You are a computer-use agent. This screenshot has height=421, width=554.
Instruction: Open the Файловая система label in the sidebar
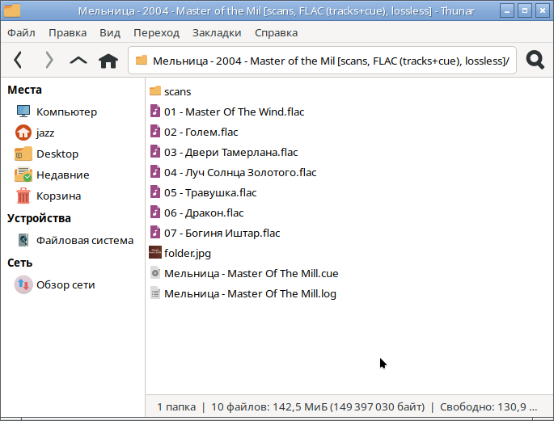pos(85,240)
